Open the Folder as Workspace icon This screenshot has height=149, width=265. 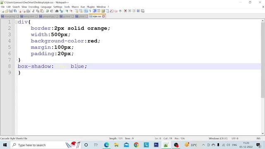[116, 11]
